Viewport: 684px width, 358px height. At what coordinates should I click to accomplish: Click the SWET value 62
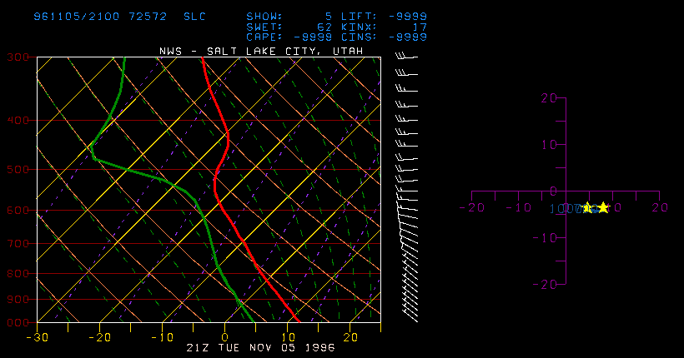tap(324, 27)
